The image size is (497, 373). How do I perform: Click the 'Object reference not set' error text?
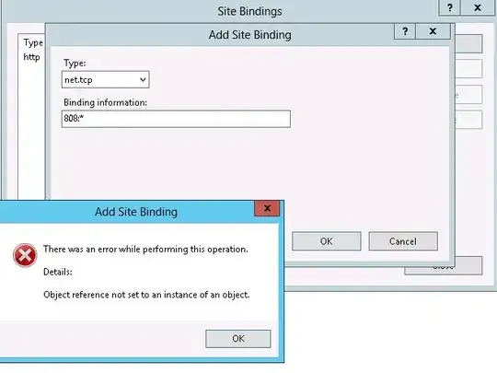coord(146,295)
